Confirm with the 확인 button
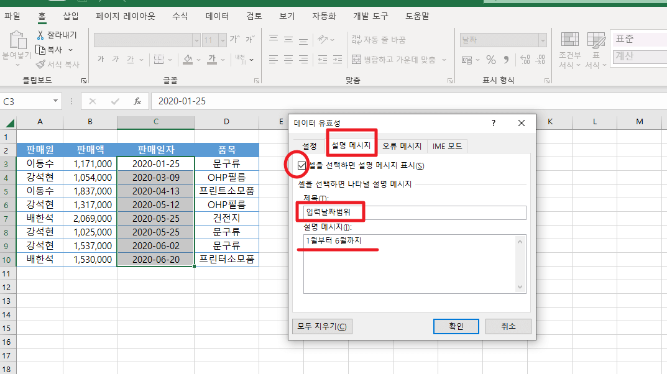 click(x=456, y=326)
